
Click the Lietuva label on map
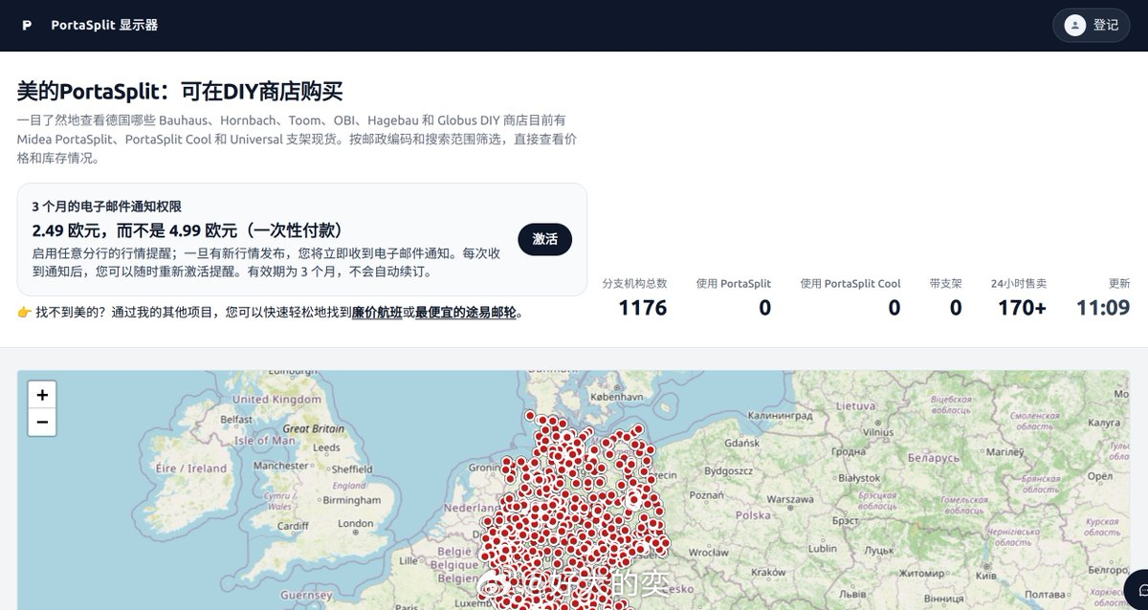tap(855, 405)
